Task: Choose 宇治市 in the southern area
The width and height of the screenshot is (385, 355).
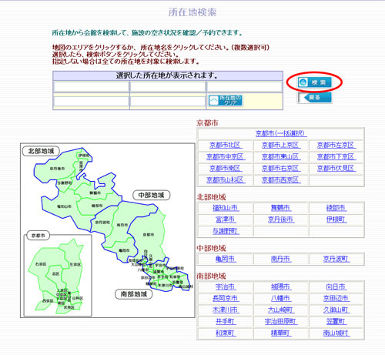Action: click(226, 286)
